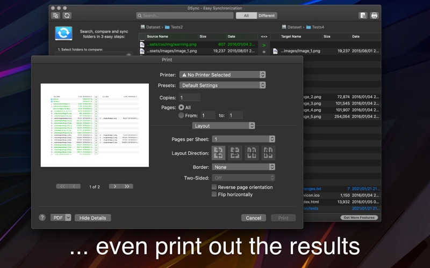
Task: Go to next preview page
Action: [x=115, y=186]
